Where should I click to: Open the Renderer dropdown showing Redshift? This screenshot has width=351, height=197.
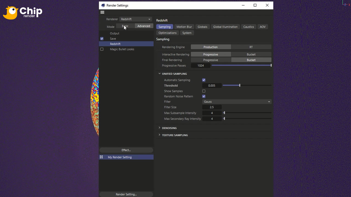tap(136, 19)
